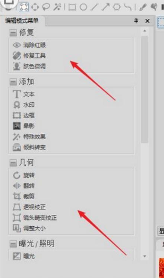The height and width of the screenshot is (278, 164).
Task: Click the panel scrollbar down arrow
Action: tap(145, 256)
